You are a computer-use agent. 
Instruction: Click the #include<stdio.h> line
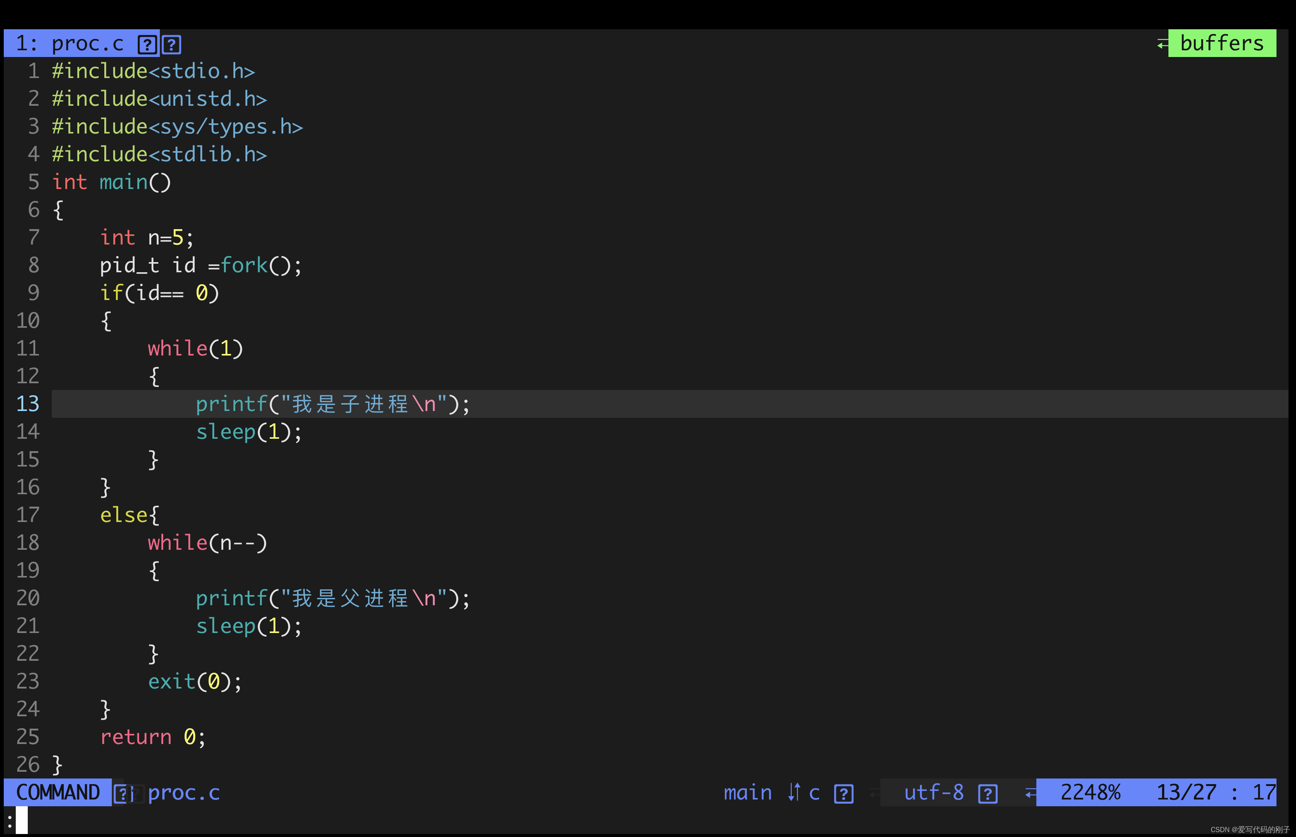click(x=153, y=71)
